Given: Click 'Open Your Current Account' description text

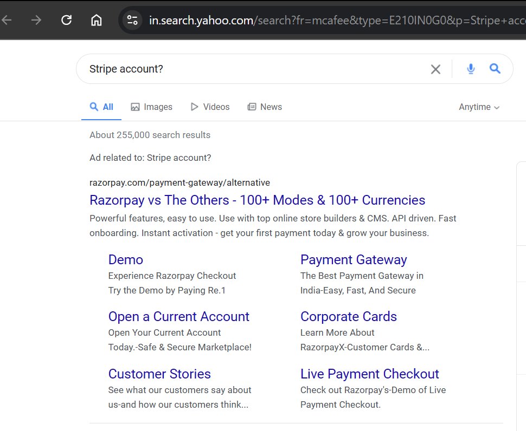Looking at the screenshot, I should tap(164, 332).
